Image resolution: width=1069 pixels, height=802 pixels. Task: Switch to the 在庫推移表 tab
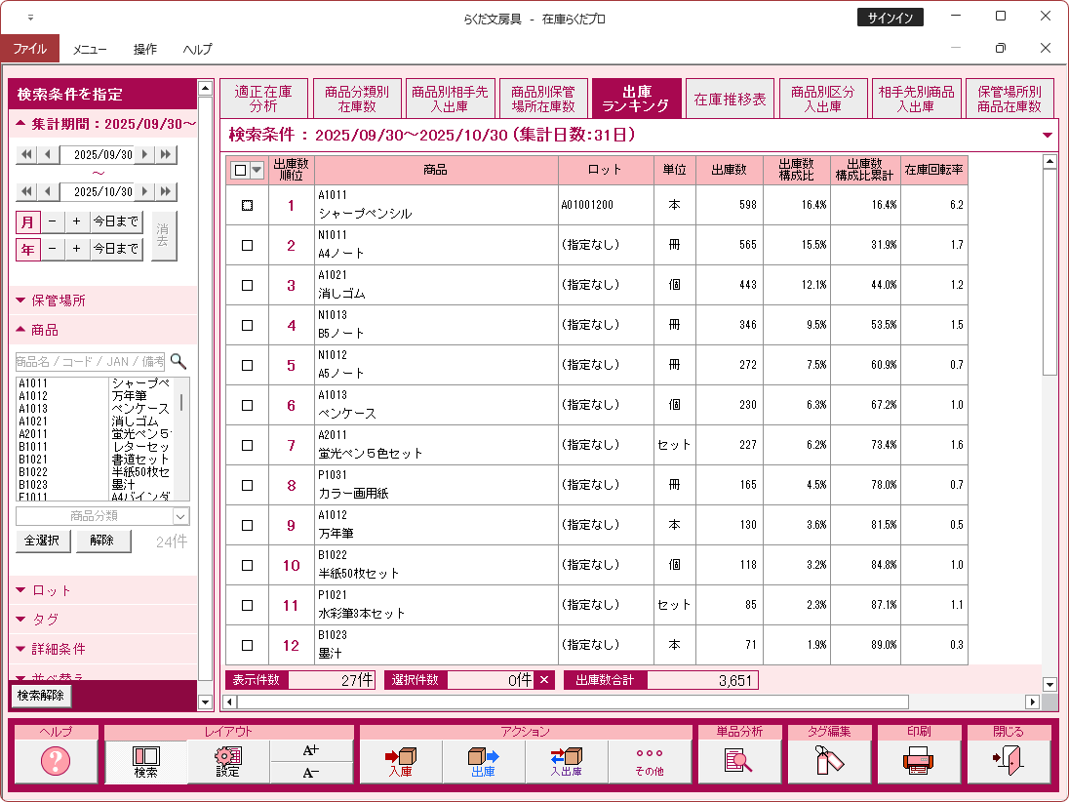point(730,99)
